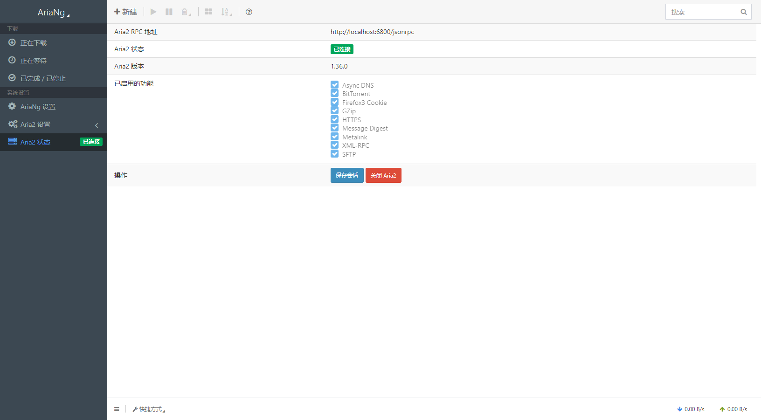The height and width of the screenshot is (420, 761).
Task: Open 正在等待 in the sidebar
Action: 54,61
